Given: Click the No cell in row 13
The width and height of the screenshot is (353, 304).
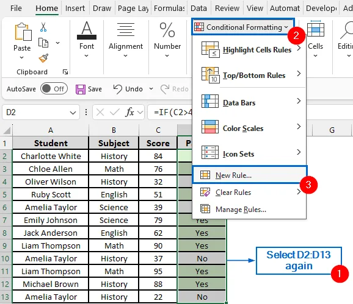Looking at the screenshot, I should pyautogui.click(x=202, y=297).
